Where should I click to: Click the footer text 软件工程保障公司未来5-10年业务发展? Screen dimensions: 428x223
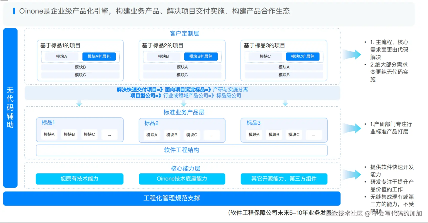pyautogui.click(x=281, y=213)
